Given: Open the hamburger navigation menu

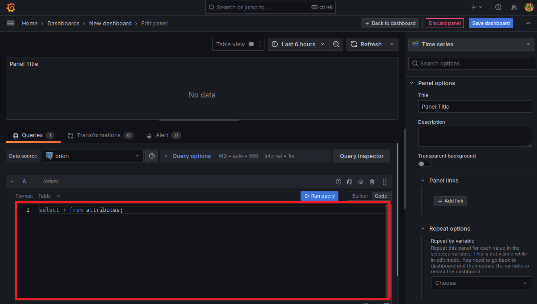Looking at the screenshot, I should (11, 23).
